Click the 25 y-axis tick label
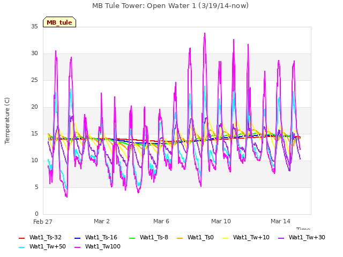The width and height of the screenshot is (343, 257). pyautogui.click(x=34, y=80)
